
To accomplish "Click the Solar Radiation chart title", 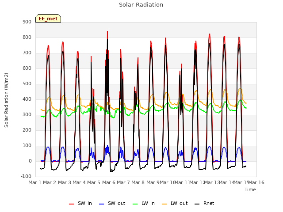I will click(x=141, y=5).
